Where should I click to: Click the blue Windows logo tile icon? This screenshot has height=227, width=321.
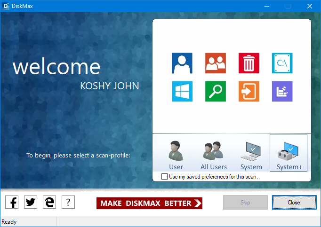pos(182,91)
